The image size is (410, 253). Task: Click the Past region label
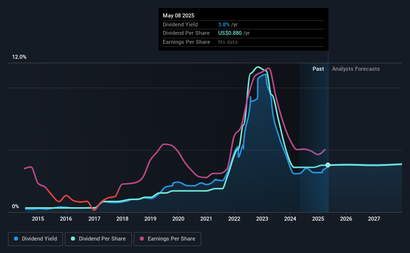318,69
